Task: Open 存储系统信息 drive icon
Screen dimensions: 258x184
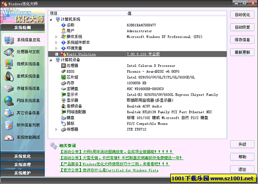Action: (x=9, y=88)
